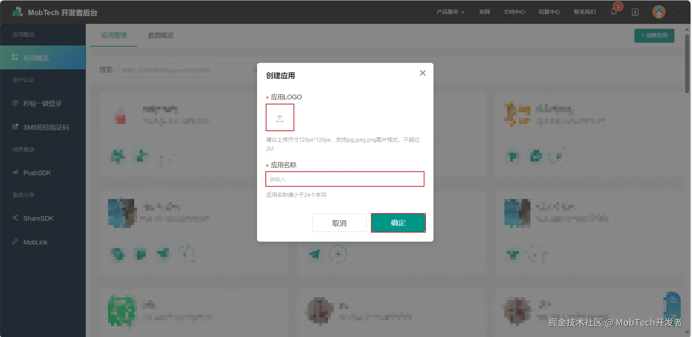Focus the 应用名称 input field
Viewport: 692px width, 337px height.
[x=345, y=179]
